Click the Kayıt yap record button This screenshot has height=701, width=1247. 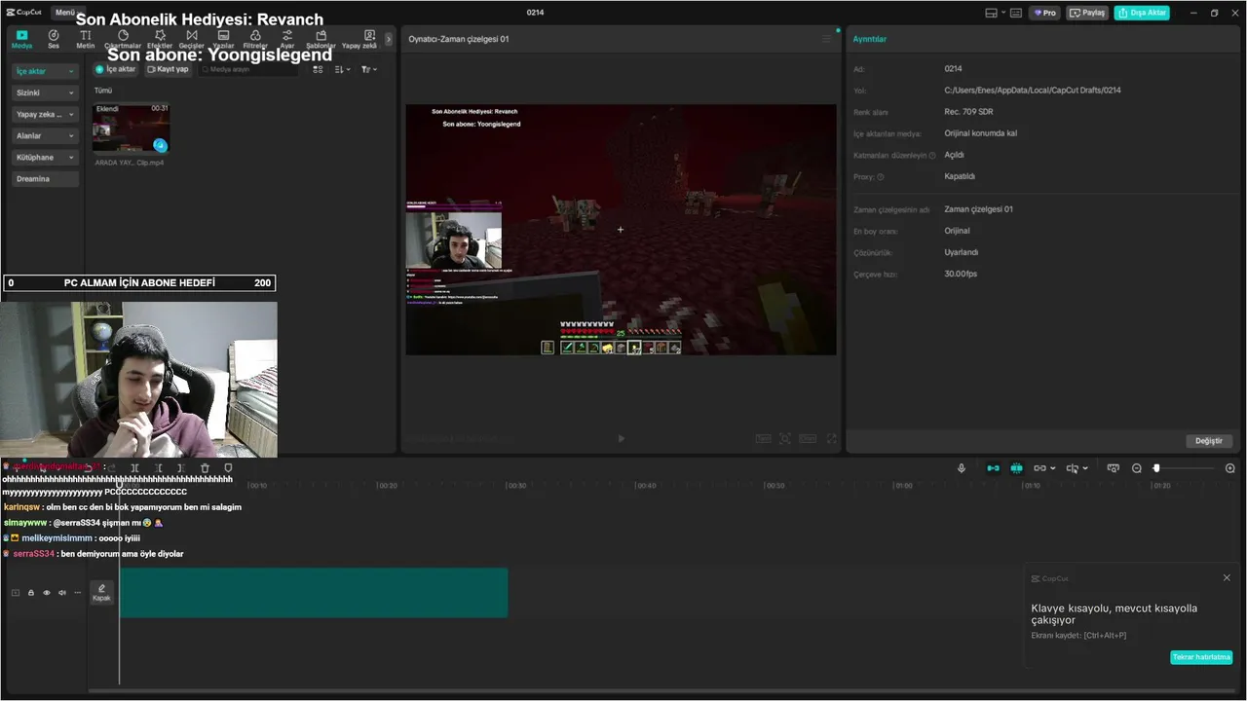(x=168, y=69)
